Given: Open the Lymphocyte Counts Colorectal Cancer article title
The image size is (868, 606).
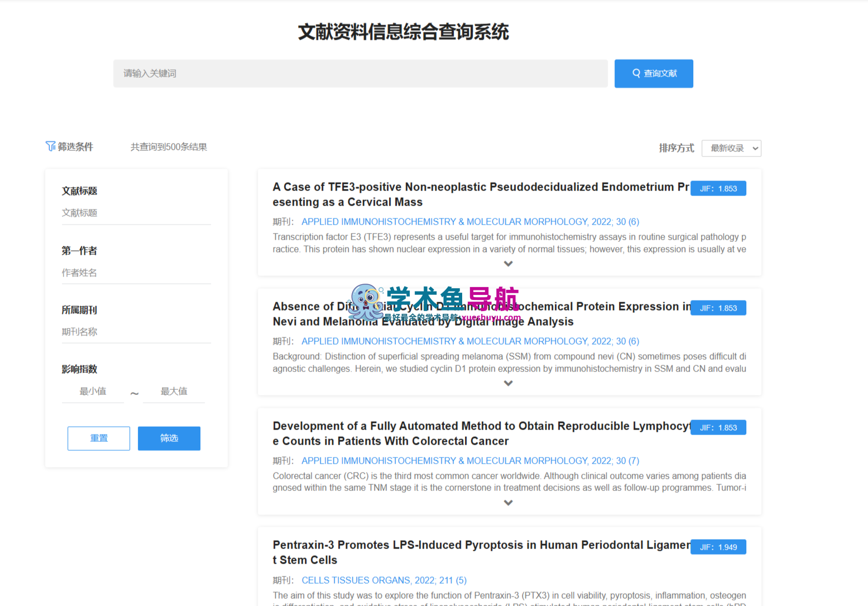Looking at the screenshot, I should coord(481,433).
